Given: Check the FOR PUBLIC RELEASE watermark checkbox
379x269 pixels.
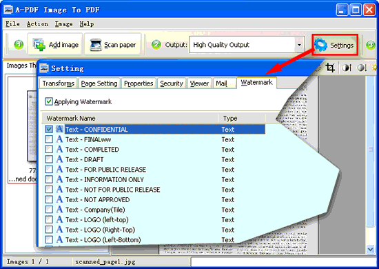Looking at the screenshot, I should click(x=49, y=170).
